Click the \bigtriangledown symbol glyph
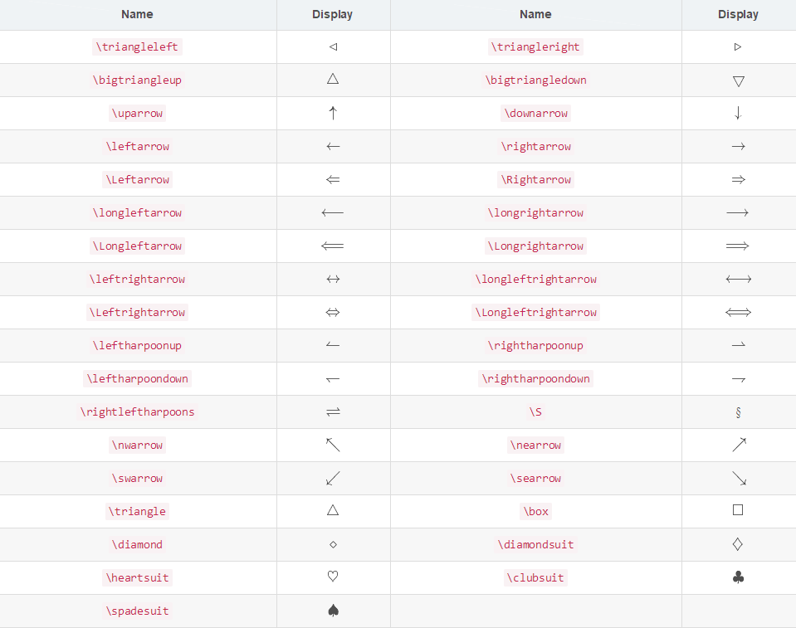This screenshot has width=796, height=628. coord(739,81)
